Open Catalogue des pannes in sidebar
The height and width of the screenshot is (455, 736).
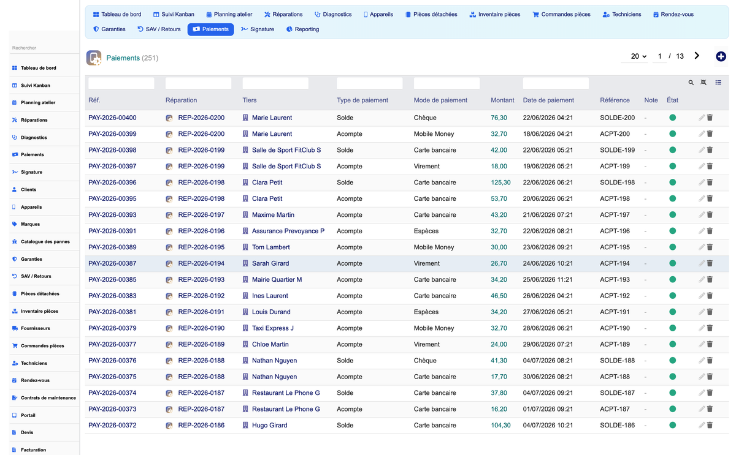point(45,242)
